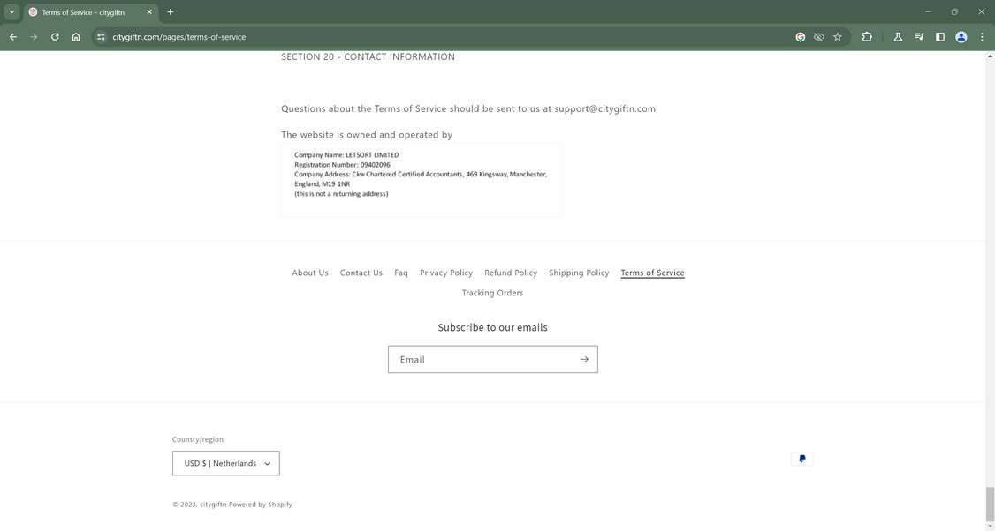Open the Refund Policy footer link
The height and width of the screenshot is (531, 995).
coord(510,273)
